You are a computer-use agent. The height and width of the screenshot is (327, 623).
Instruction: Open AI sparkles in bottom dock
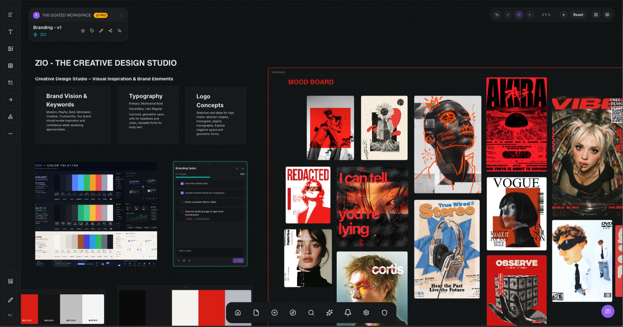tap(329, 312)
